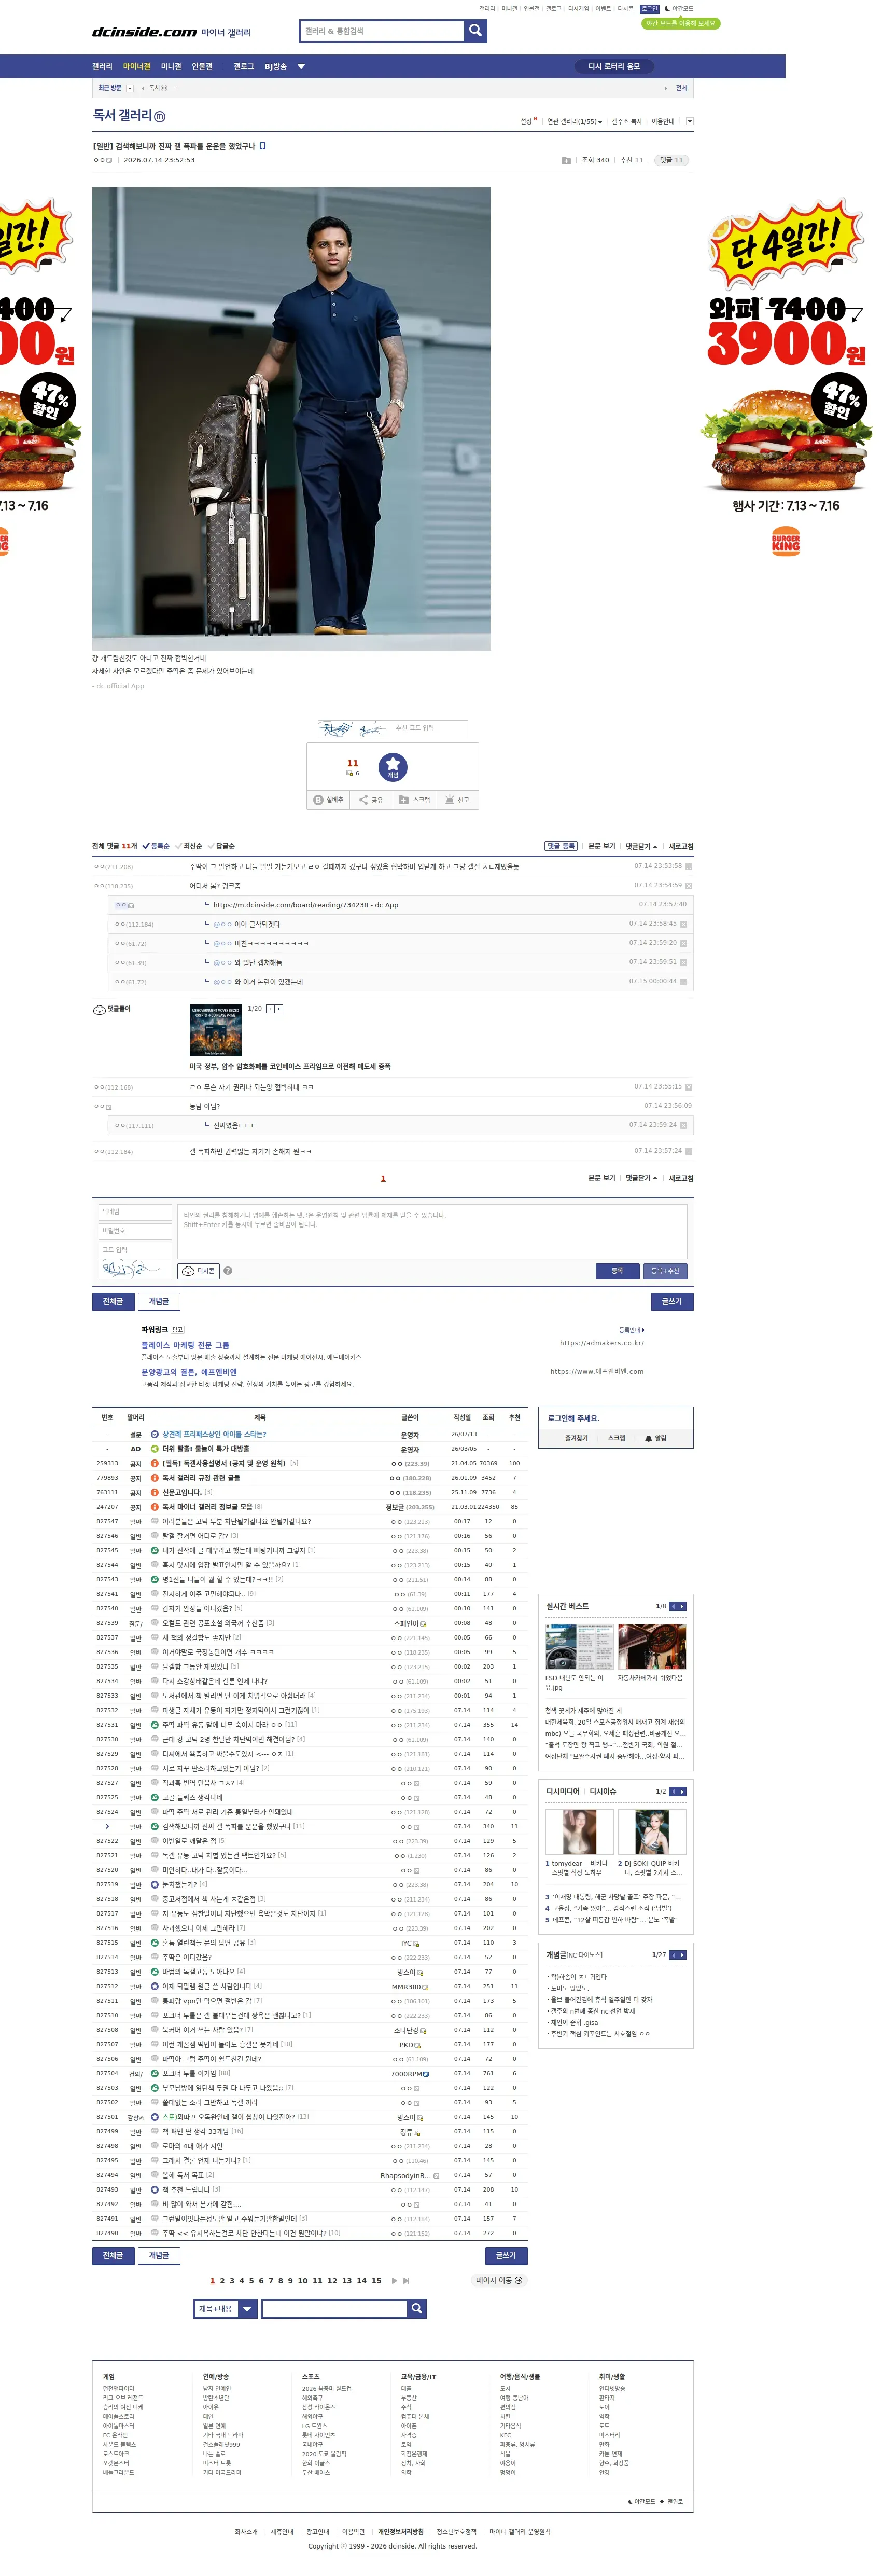Open the 디시콘 emoticon picker
882x2576 pixels.
[x=199, y=1271]
